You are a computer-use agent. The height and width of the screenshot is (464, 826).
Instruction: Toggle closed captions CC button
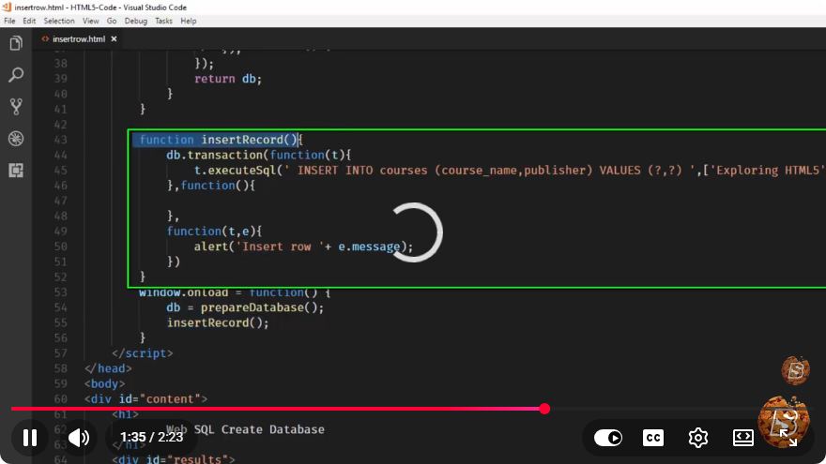tap(653, 437)
